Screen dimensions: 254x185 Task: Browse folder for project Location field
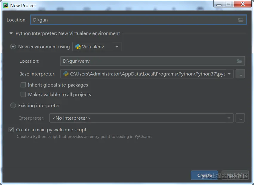tap(241, 20)
